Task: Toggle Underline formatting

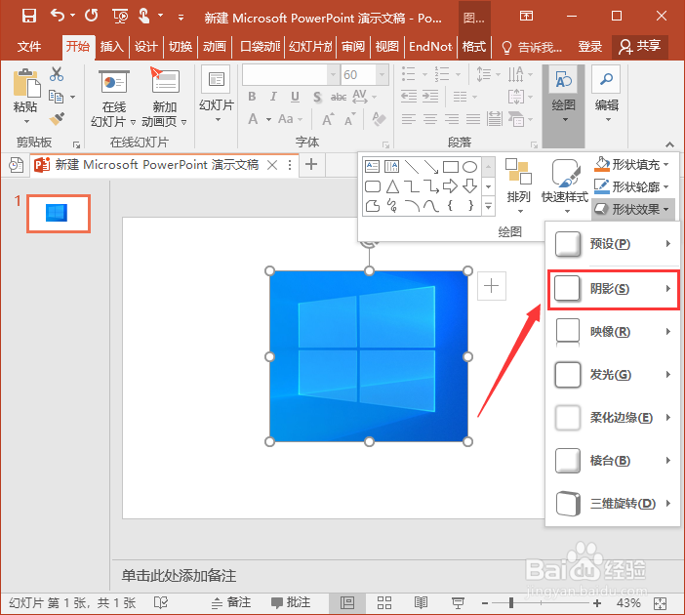Action: tap(296, 97)
